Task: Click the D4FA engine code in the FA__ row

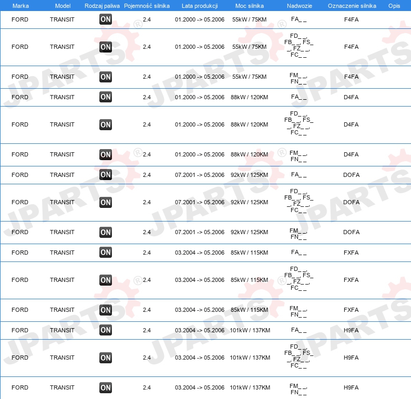Action: click(x=351, y=97)
